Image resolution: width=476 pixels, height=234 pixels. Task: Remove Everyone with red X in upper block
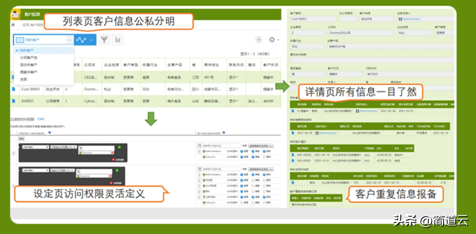pyautogui.click(x=112, y=153)
